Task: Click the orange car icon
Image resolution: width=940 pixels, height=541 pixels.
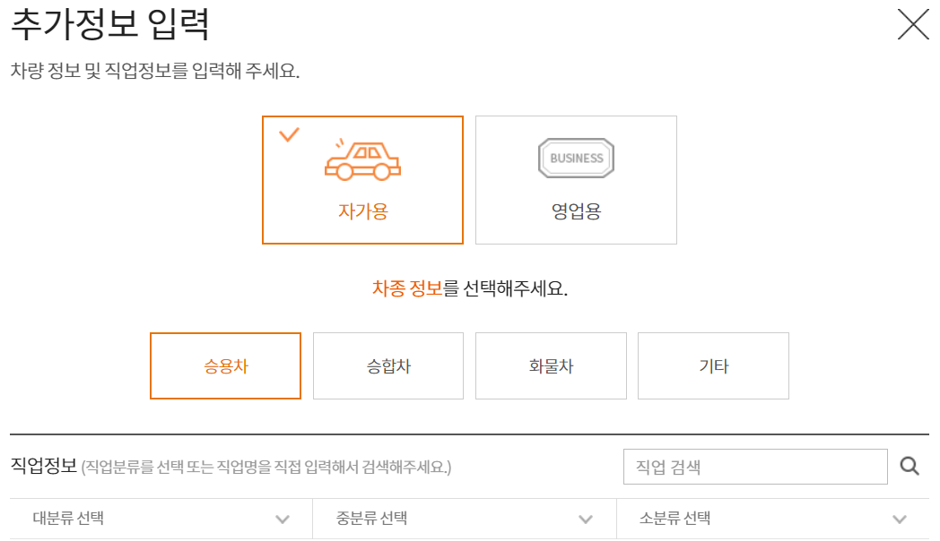Action: pos(362,159)
